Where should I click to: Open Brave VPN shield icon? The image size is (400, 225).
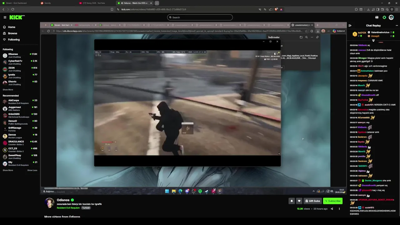(x=392, y=9)
